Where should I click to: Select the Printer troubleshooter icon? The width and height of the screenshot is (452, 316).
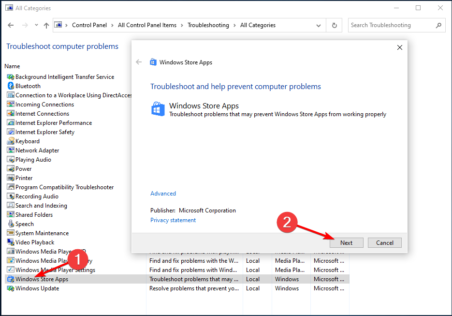(x=11, y=178)
